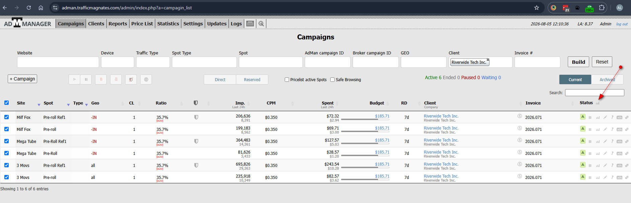Switch to the Archived tab

point(607,79)
